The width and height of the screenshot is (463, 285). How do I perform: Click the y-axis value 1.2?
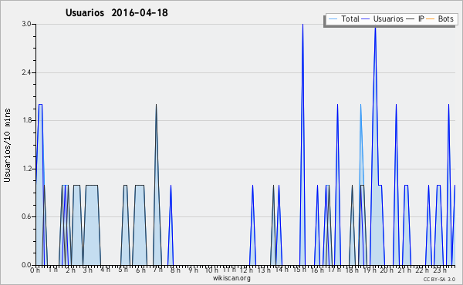26,169
